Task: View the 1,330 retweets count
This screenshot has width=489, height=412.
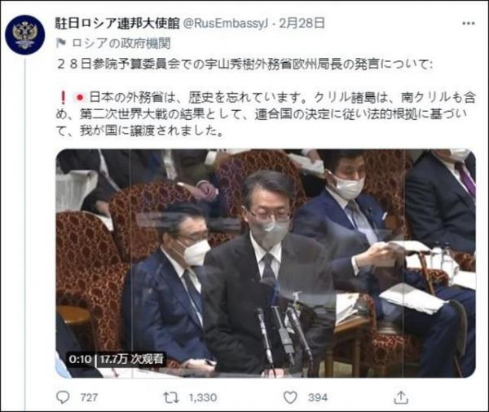Action: [x=203, y=397]
